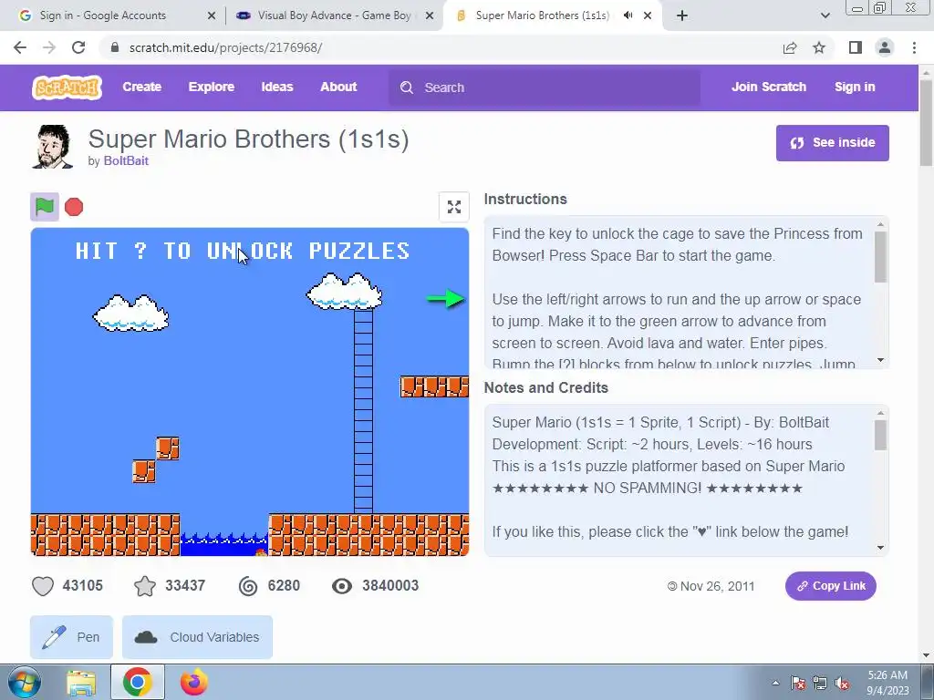
Task: Click the Cloud Variables extension chip
Action: click(x=197, y=637)
